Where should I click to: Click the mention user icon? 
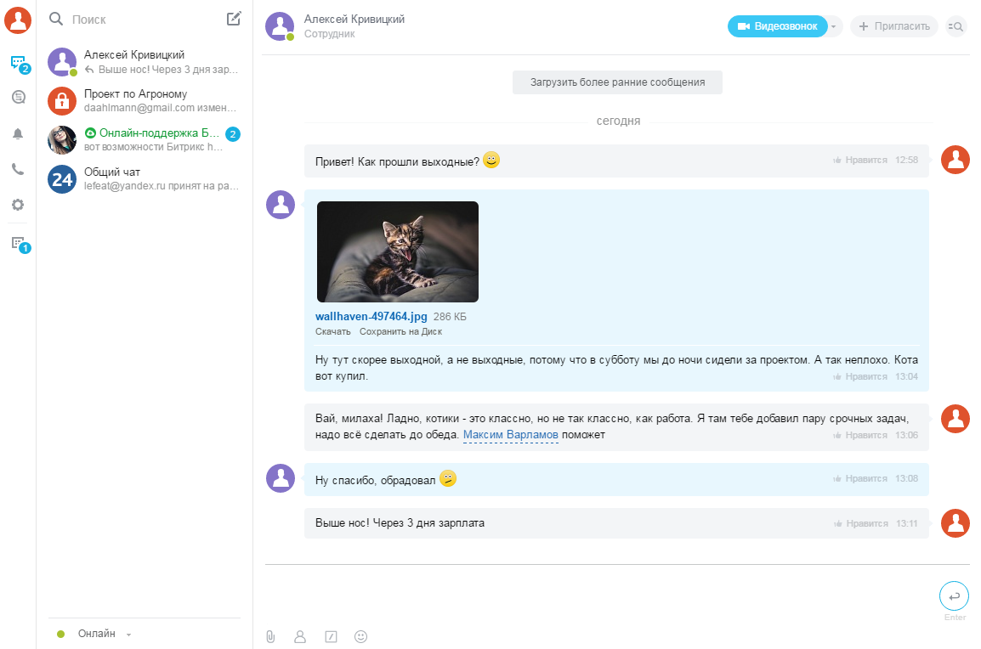pos(299,636)
